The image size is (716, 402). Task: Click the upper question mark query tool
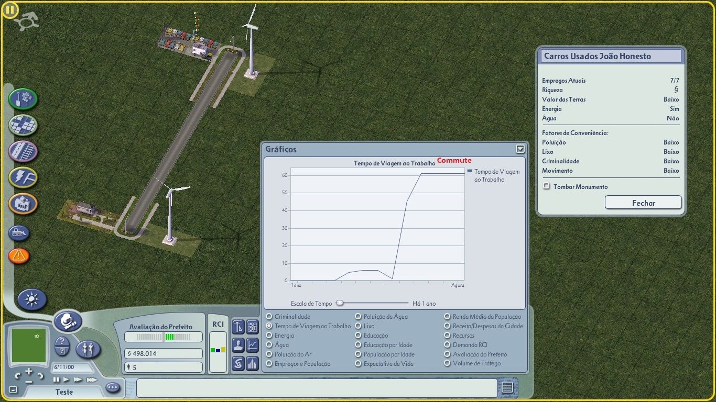pos(62,342)
